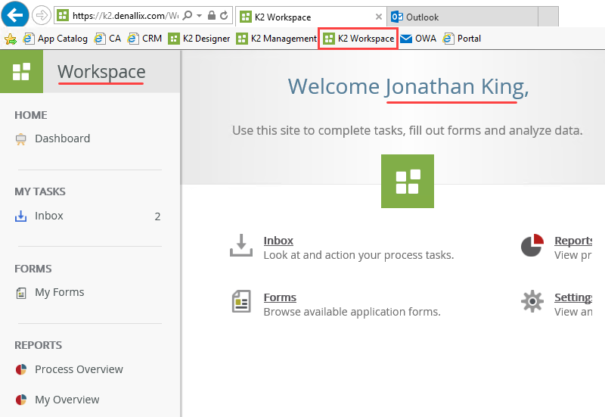Image resolution: width=605 pixels, height=417 pixels.
Task: Open the CRM bookmark
Action: [144, 39]
